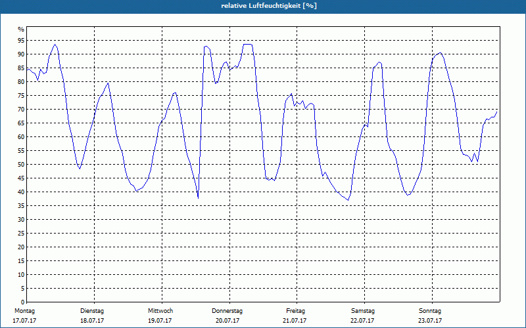The height and width of the screenshot is (328, 526).
Task: Click the y-axis value 10
Action: pos(21,275)
